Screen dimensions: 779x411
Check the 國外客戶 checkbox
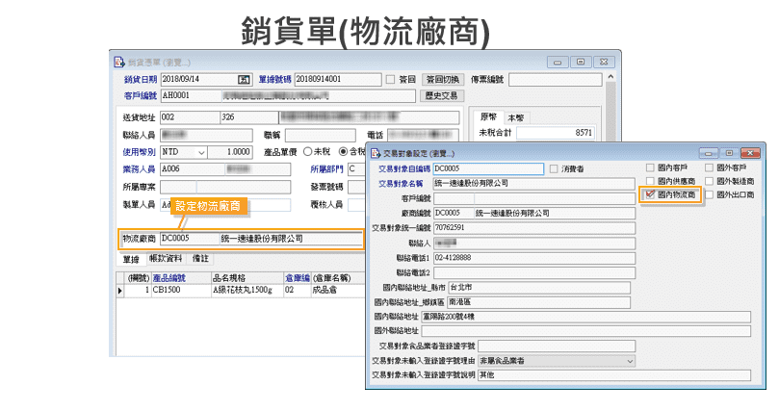709,167
